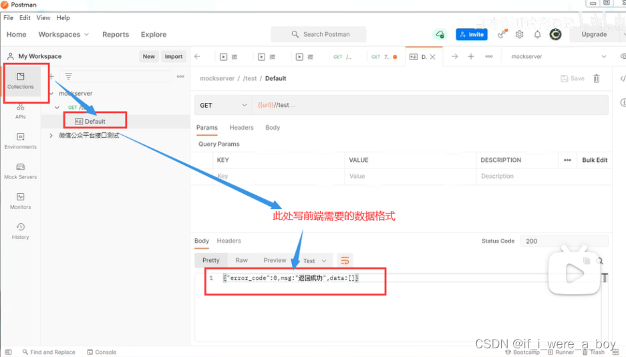Expand the 微信公众平台接口测试 collection
This screenshot has width=626, height=357.
click(51, 135)
